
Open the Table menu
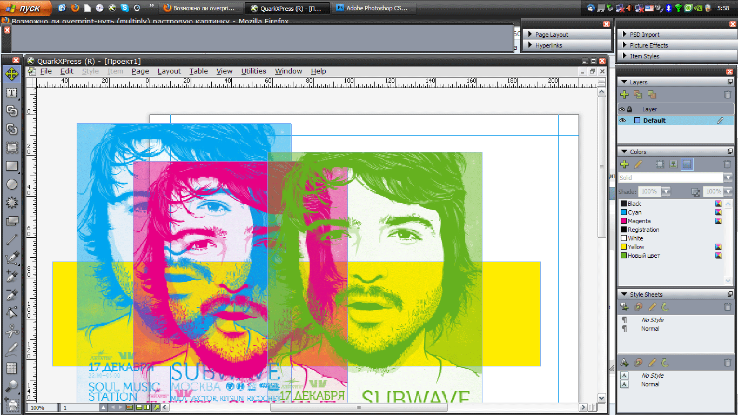click(x=198, y=71)
